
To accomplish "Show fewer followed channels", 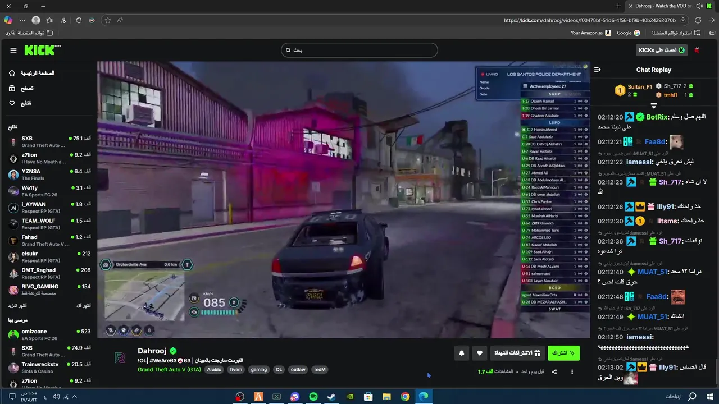I will (x=84, y=306).
